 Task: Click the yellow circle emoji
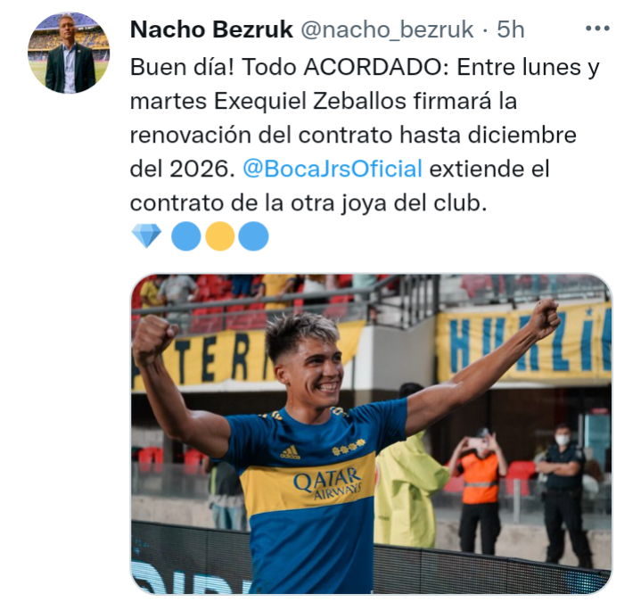pyautogui.click(x=220, y=236)
